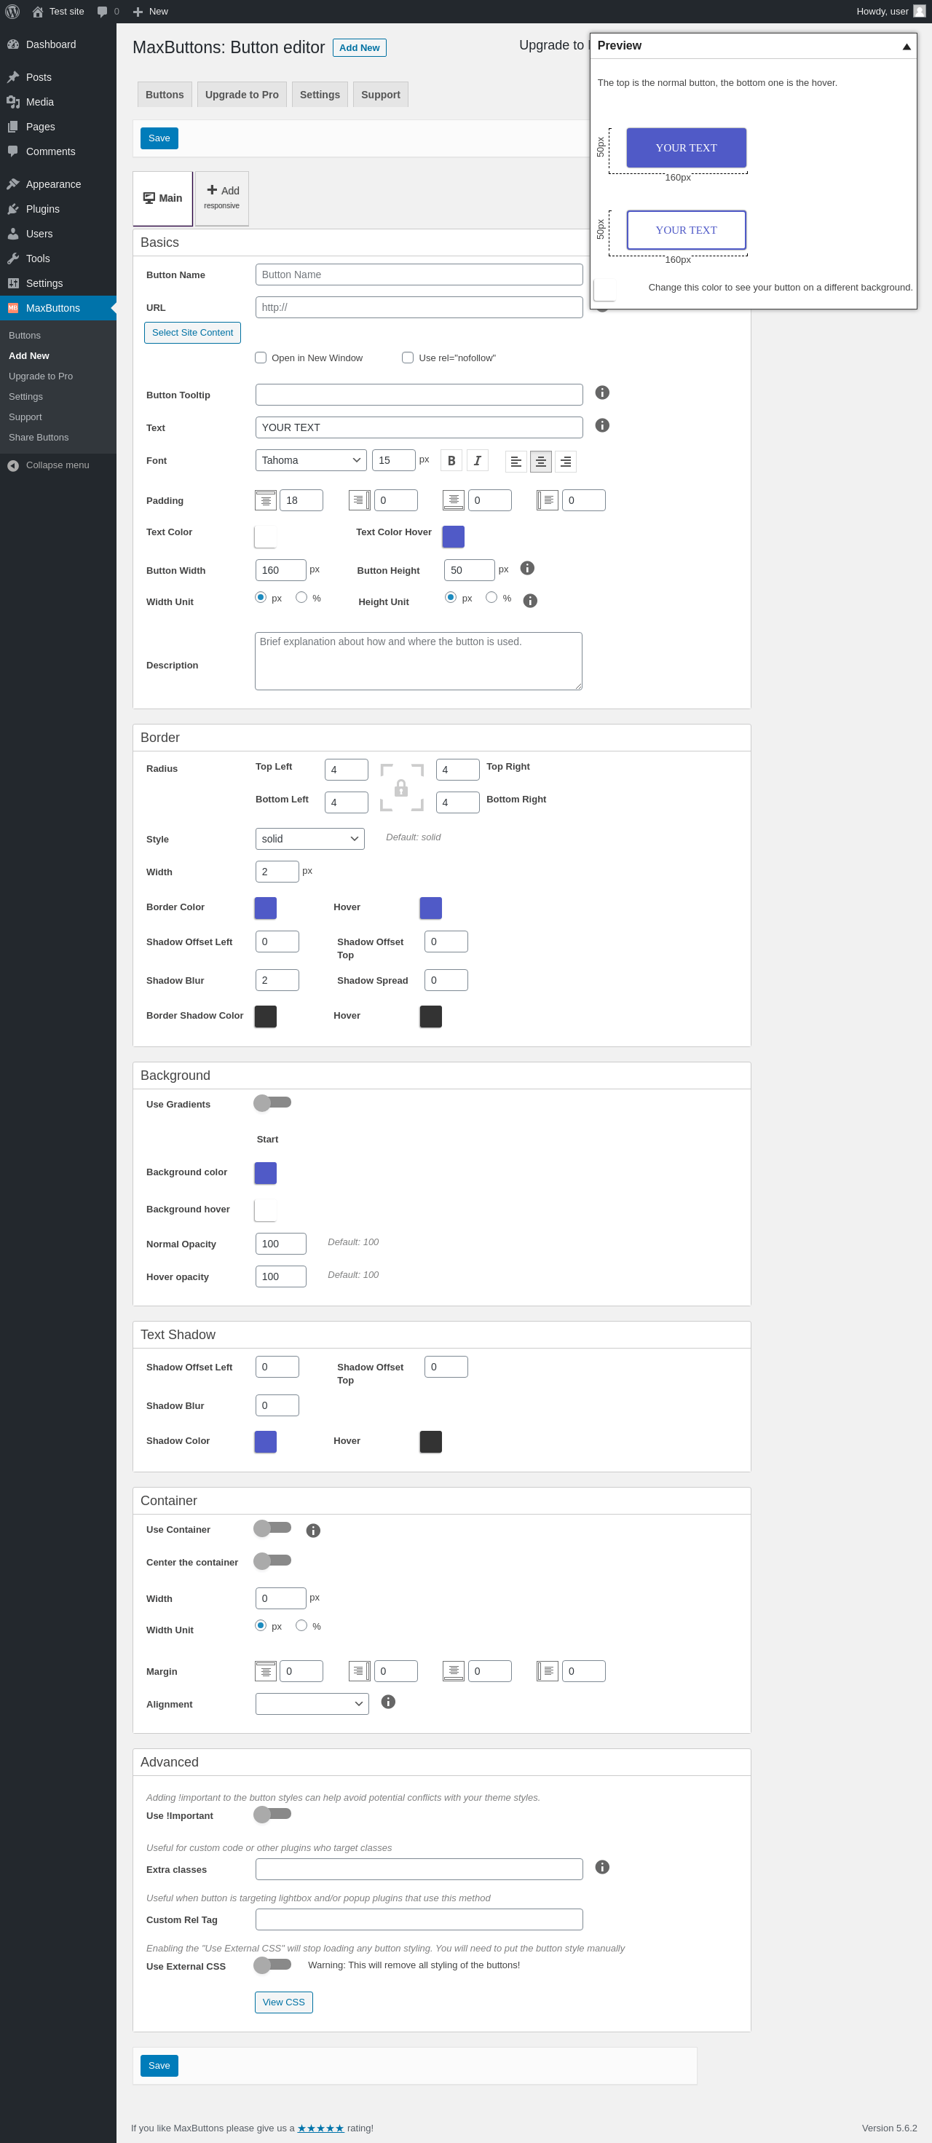932x2143 pixels.
Task: Enable Center the container toggle
Action: coord(272,1560)
